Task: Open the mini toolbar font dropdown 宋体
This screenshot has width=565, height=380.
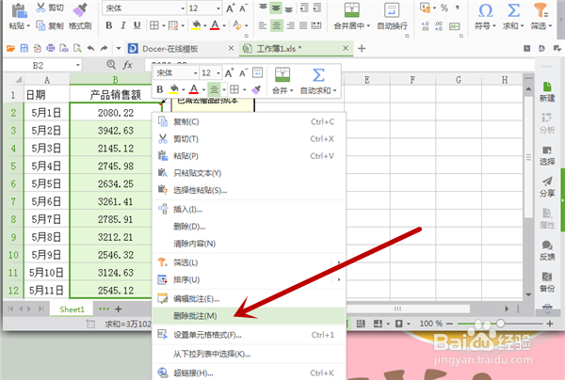Action: point(195,73)
